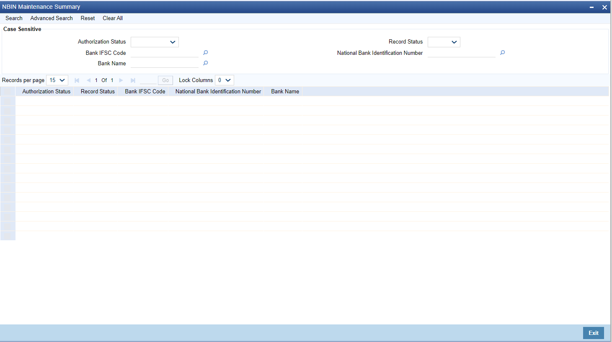Open the Authorization Status dropdown
Viewport: 612px width, 342px height.
click(155, 42)
